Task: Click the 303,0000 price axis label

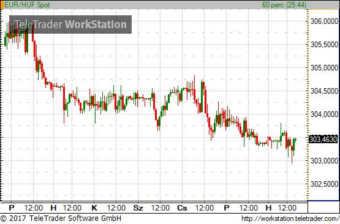Action: 324,161
